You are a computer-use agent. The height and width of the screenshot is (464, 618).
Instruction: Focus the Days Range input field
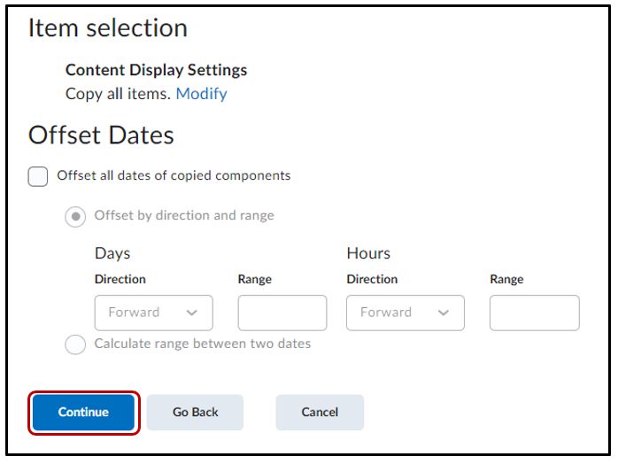coord(282,313)
